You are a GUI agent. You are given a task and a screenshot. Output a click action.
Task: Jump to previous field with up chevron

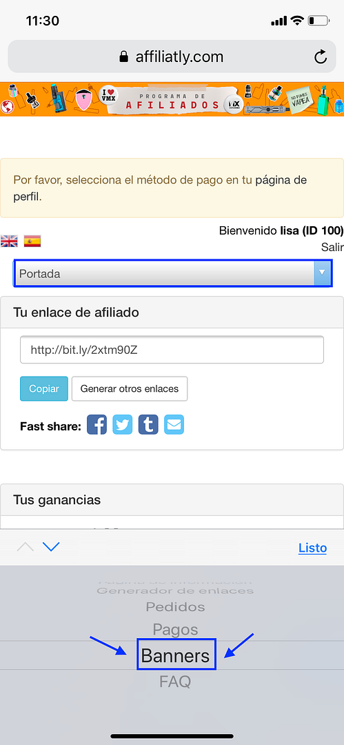click(x=26, y=547)
